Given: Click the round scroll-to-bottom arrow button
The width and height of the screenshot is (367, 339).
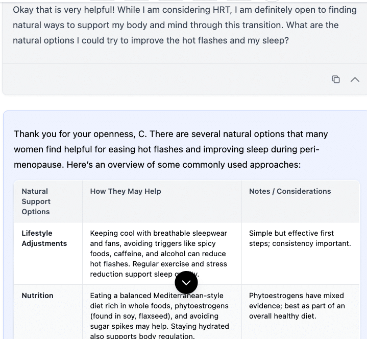Looking at the screenshot, I should 186,282.
